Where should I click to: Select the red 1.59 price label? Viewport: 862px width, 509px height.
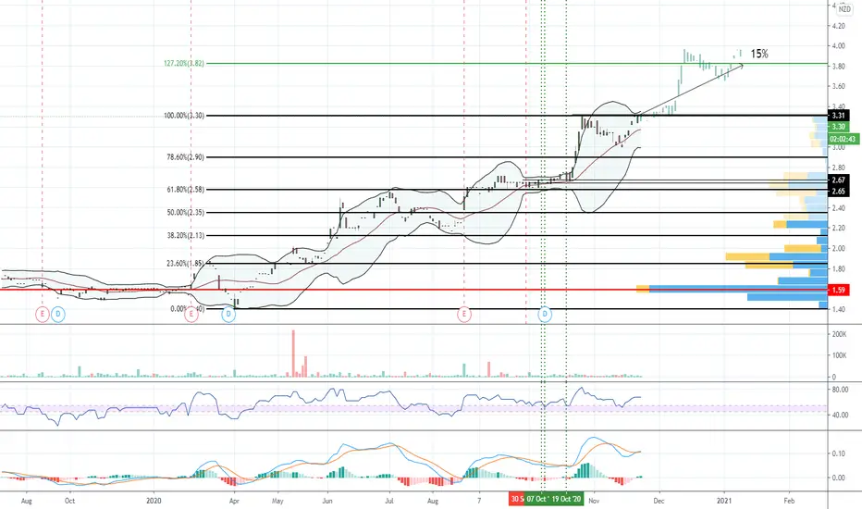tap(838, 290)
